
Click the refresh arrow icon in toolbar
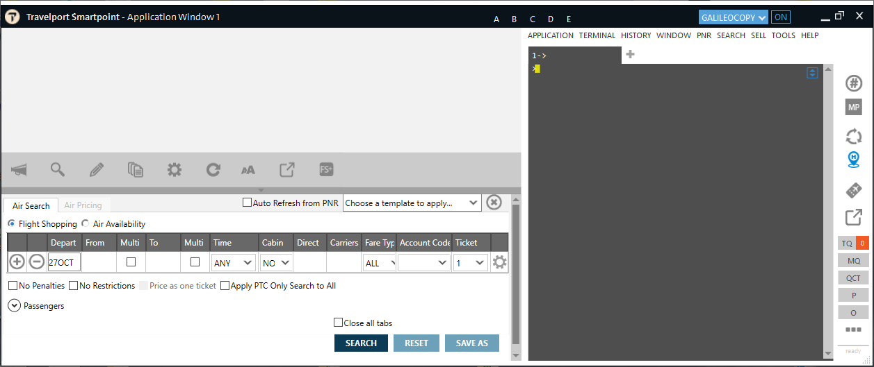(213, 169)
